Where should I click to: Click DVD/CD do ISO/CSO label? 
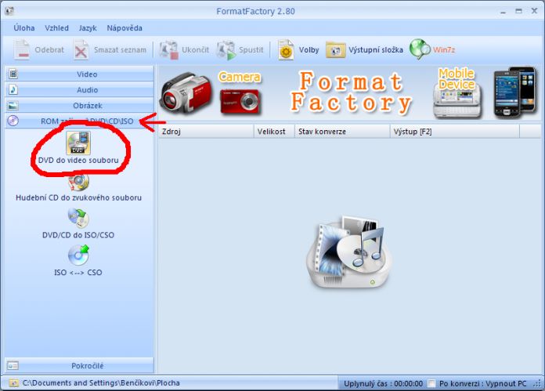point(78,235)
